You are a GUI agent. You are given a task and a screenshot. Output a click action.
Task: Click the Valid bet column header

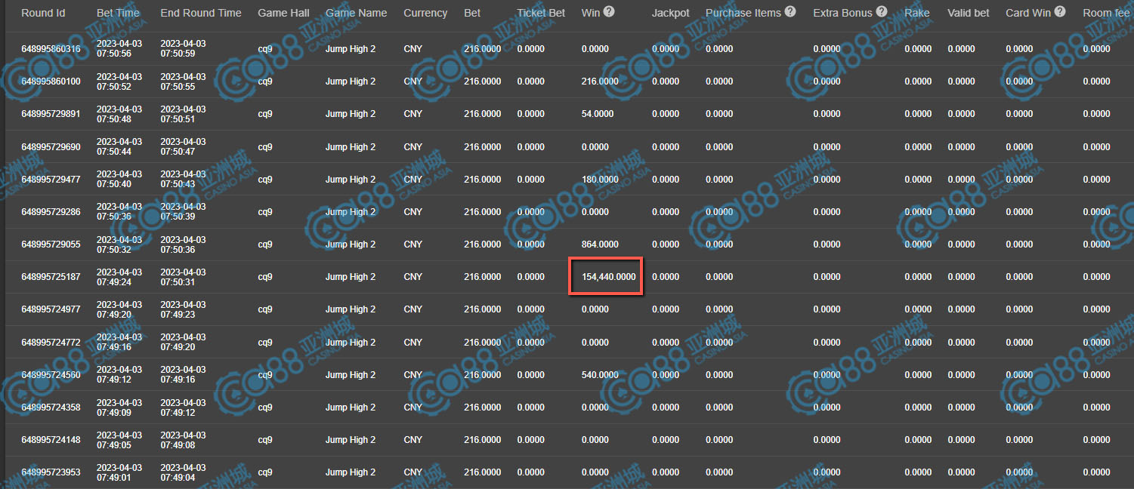(x=969, y=13)
